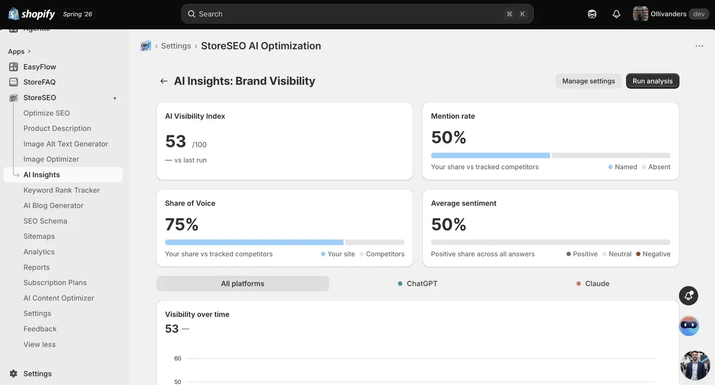Click the StoreFAQ app icon

click(x=14, y=82)
